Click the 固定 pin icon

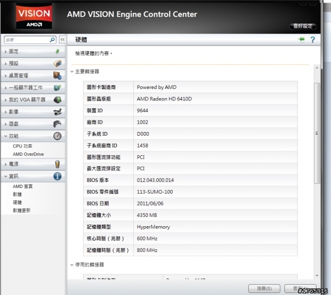coord(57,51)
